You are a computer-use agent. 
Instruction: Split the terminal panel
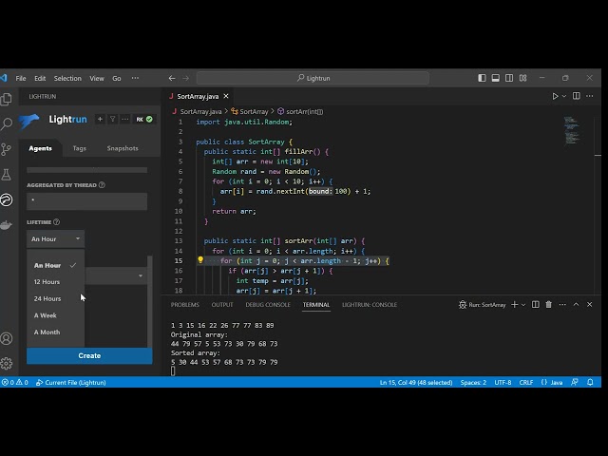(x=536, y=304)
